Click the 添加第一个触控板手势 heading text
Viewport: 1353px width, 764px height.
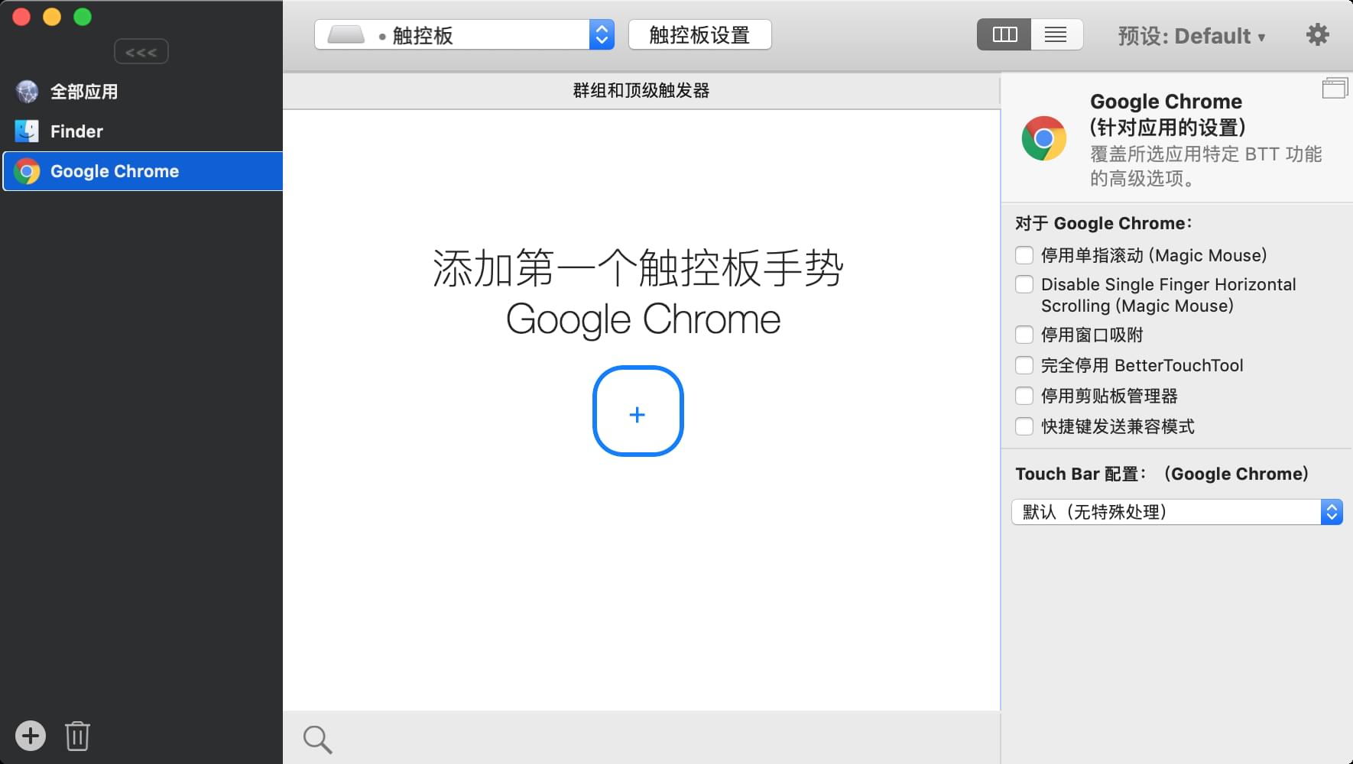click(x=638, y=268)
